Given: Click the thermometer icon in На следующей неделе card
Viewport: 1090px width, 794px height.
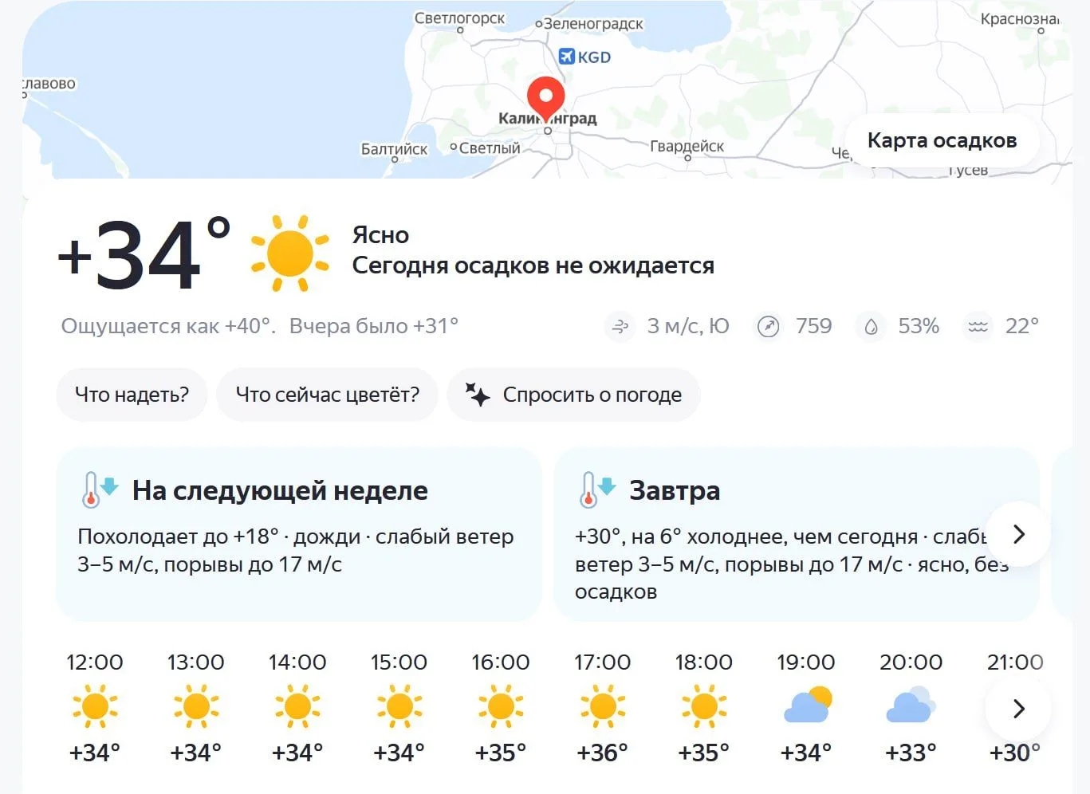Looking at the screenshot, I should [x=99, y=489].
